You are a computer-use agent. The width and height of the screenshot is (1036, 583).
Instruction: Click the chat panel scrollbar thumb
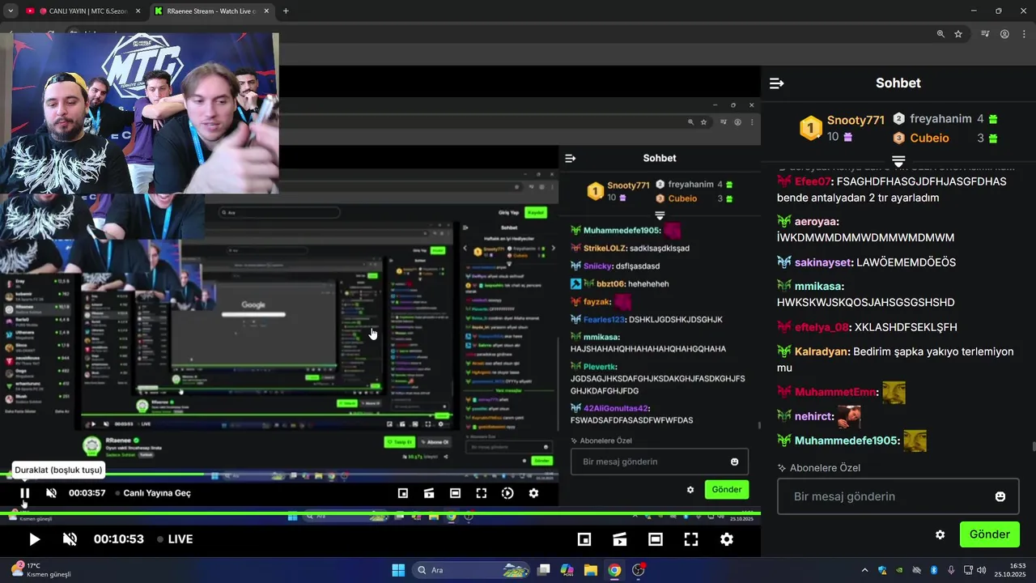click(1034, 447)
